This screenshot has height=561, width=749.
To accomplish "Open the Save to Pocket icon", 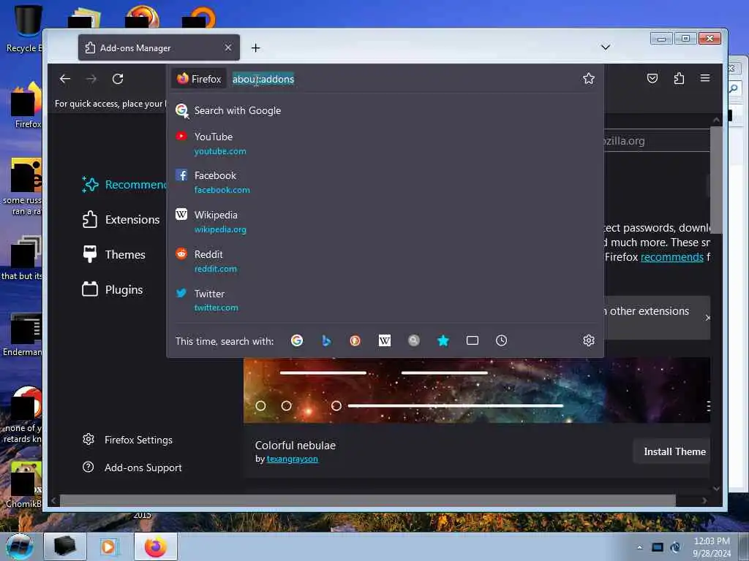I will (652, 78).
